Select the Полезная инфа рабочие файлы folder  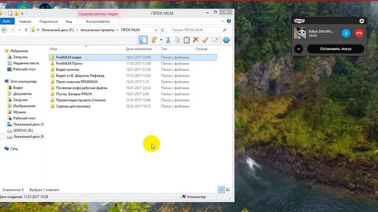coord(132,88)
